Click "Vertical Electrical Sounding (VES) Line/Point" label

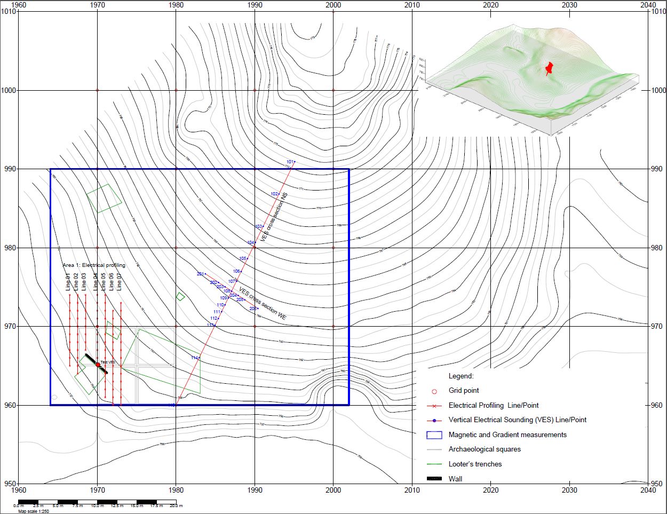click(x=518, y=420)
